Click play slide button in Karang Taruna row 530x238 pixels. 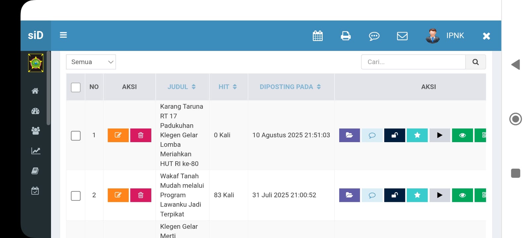pos(440,135)
